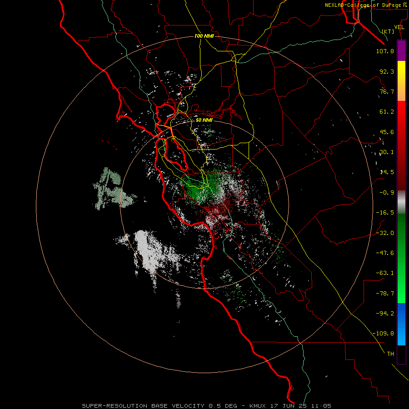The image size is (409, 409).
Task: Click the -94.2 velocity value
Action: (385, 314)
